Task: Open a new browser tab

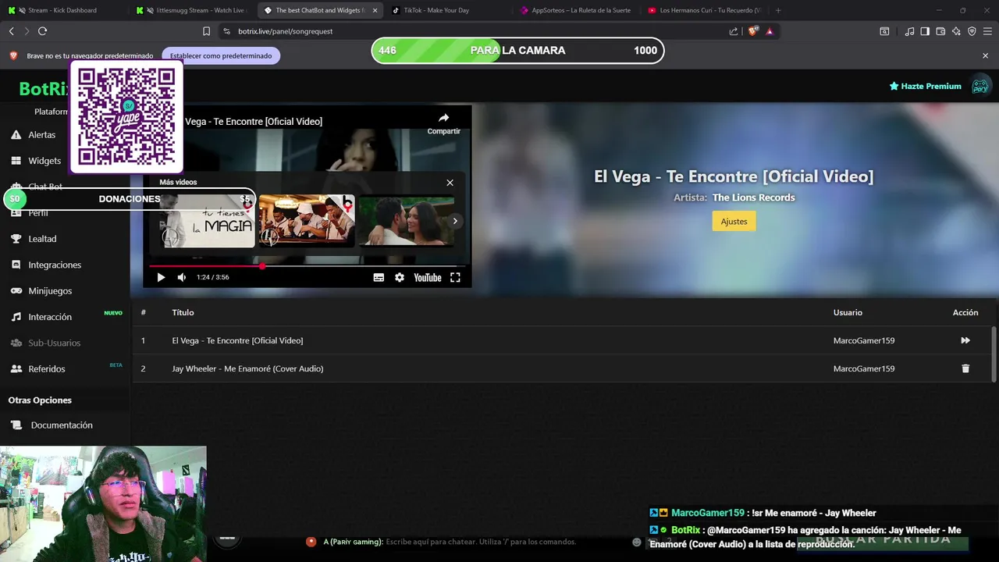Action: pos(778,10)
